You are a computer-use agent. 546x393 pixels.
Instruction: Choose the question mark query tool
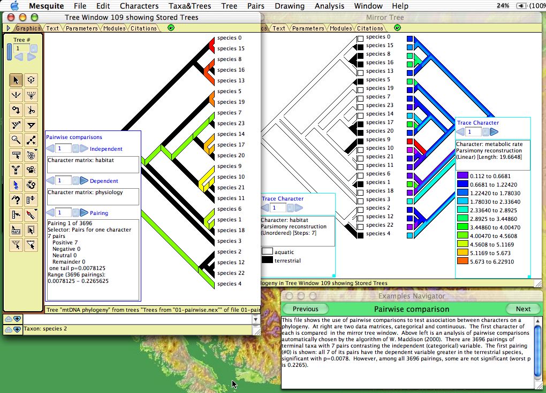[16, 200]
